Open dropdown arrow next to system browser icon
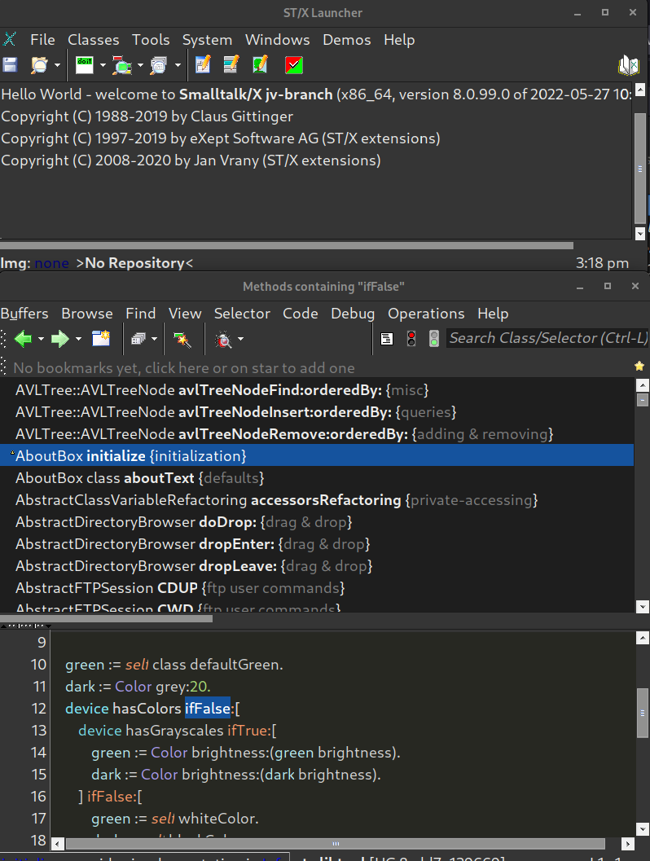This screenshot has height=861, width=650. [x=140, y=65]
